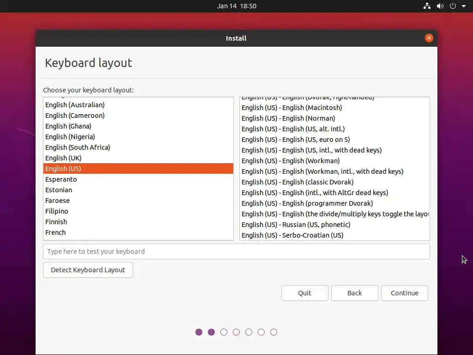Pick Serbo-Croatian (US) variant
The image size is (473, 355).
coord(334,235)
